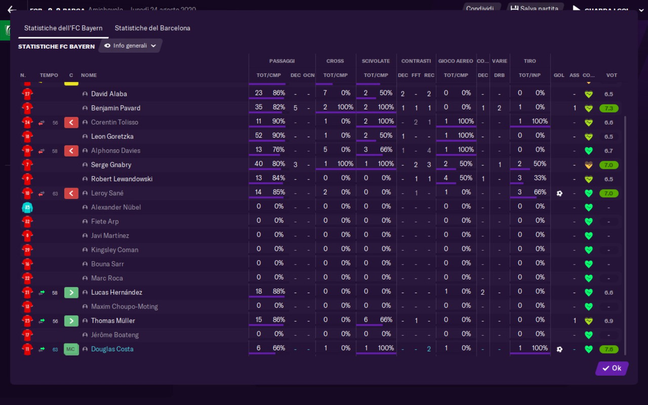The height and width of the screenshot is (405, 648).
Task: Click the condition heart icon for David Alaba
Action: coord(588,94)
